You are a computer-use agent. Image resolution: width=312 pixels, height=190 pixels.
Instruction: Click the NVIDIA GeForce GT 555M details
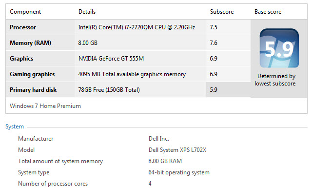[x=111, y=59]
